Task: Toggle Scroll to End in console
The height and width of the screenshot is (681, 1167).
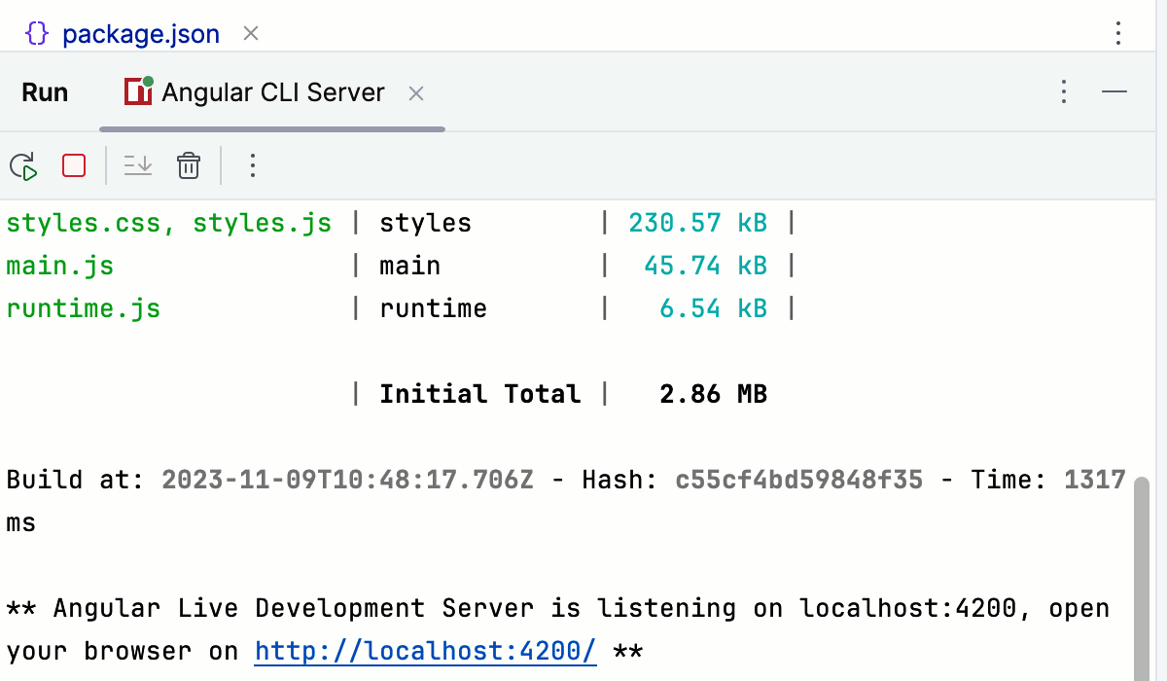Action: tap(138, 165)
